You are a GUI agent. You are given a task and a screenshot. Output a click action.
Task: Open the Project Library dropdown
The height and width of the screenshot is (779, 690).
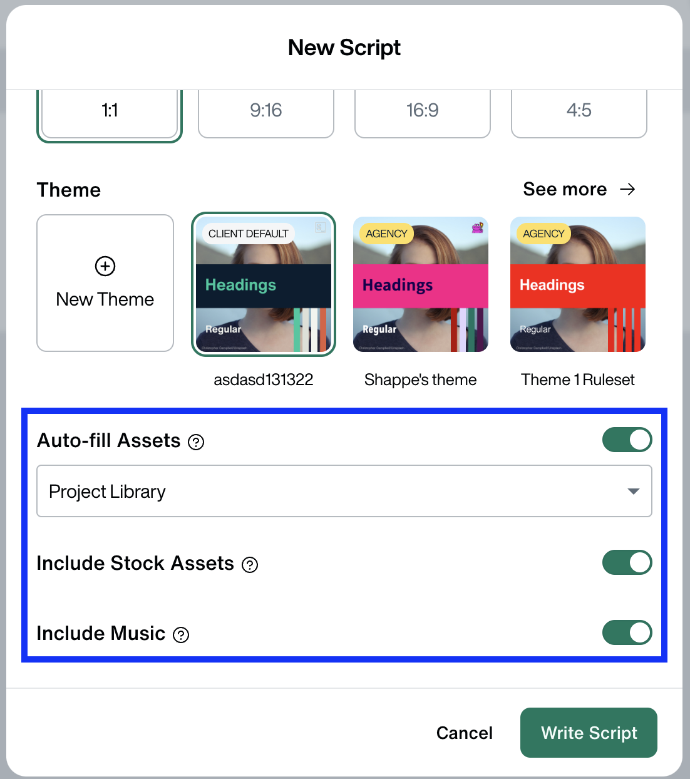pos(344,491)
